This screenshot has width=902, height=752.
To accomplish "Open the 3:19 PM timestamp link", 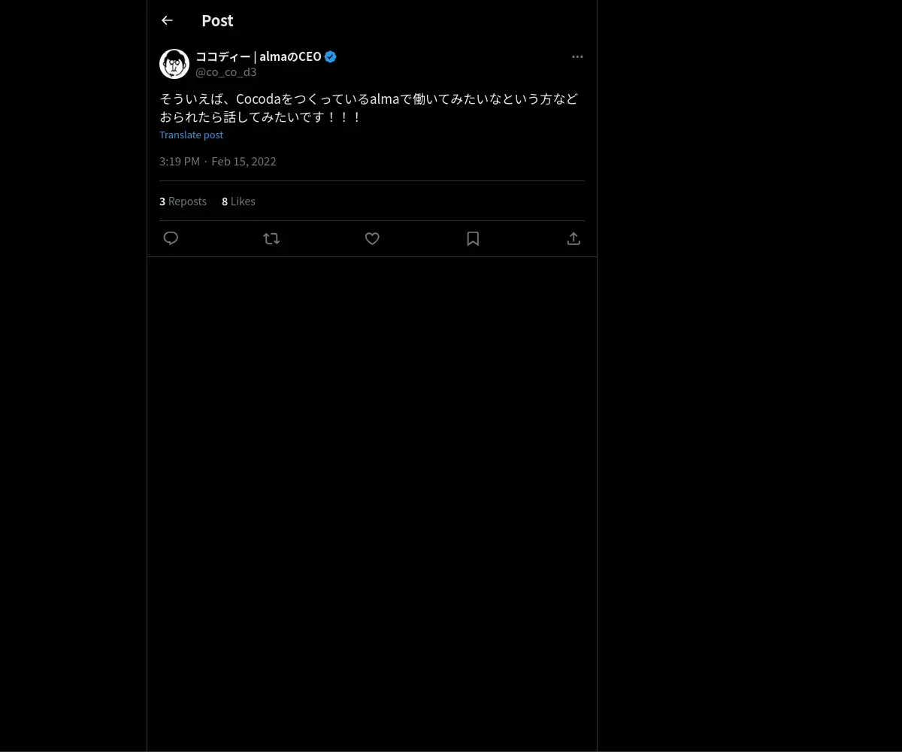I will 180,161.
